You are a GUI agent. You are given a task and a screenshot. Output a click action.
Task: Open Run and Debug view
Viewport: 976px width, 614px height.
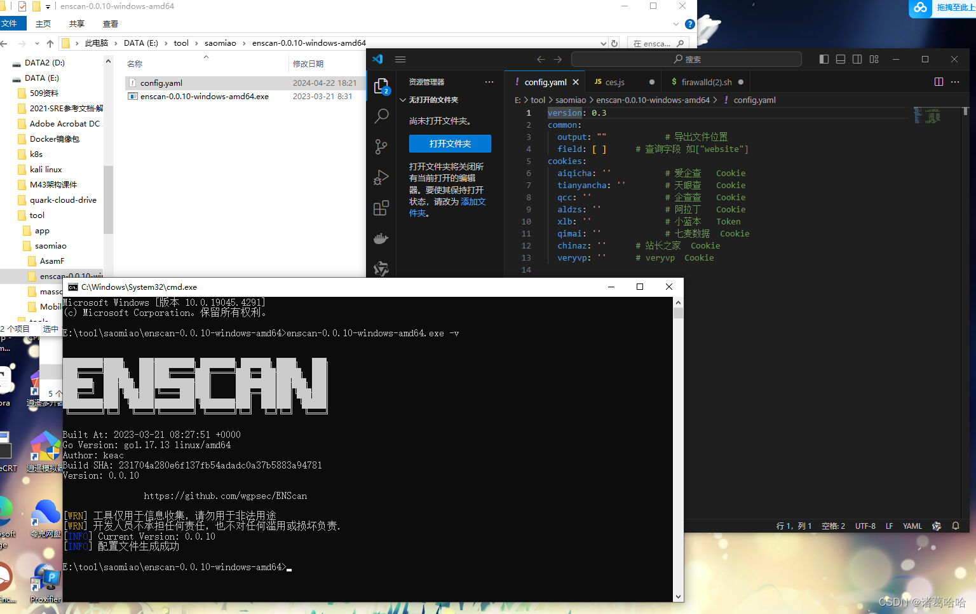point(381,177)
